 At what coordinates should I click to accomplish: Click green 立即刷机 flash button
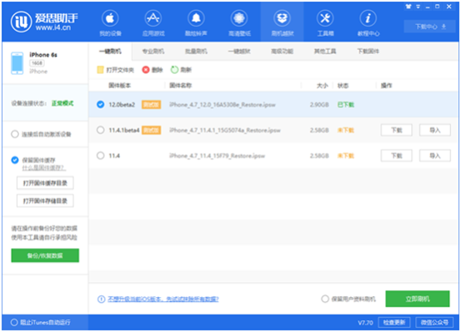(x=418, y=299)
